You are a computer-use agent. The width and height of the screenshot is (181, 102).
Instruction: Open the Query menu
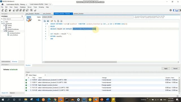pyautogui.click(x=16, y=7)
